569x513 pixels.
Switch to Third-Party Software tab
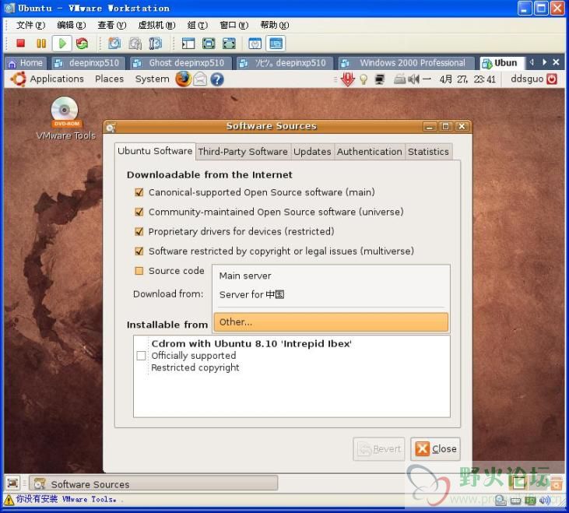pyautogui.click(x=243, y=152)
